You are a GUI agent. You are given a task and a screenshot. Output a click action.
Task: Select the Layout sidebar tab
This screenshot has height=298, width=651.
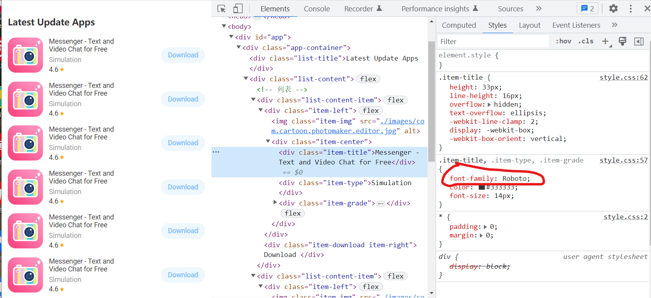[529, 25]
